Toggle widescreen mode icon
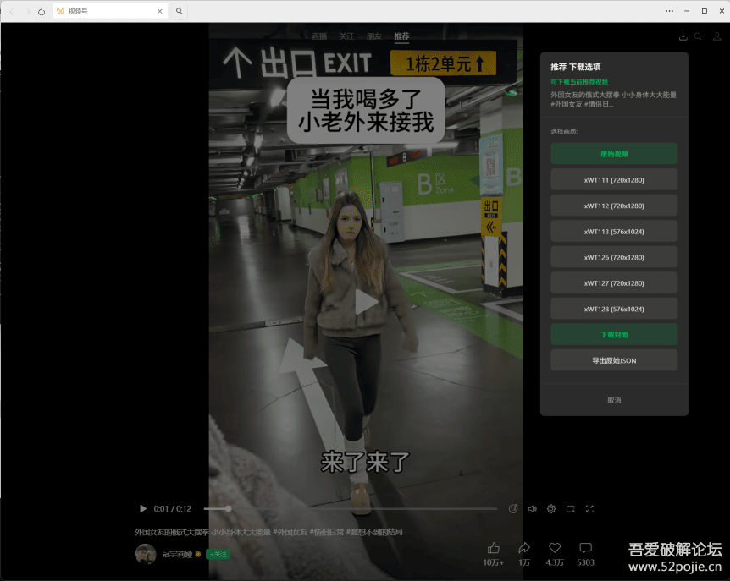Screen dimensions: 730x581 point(570,509)
